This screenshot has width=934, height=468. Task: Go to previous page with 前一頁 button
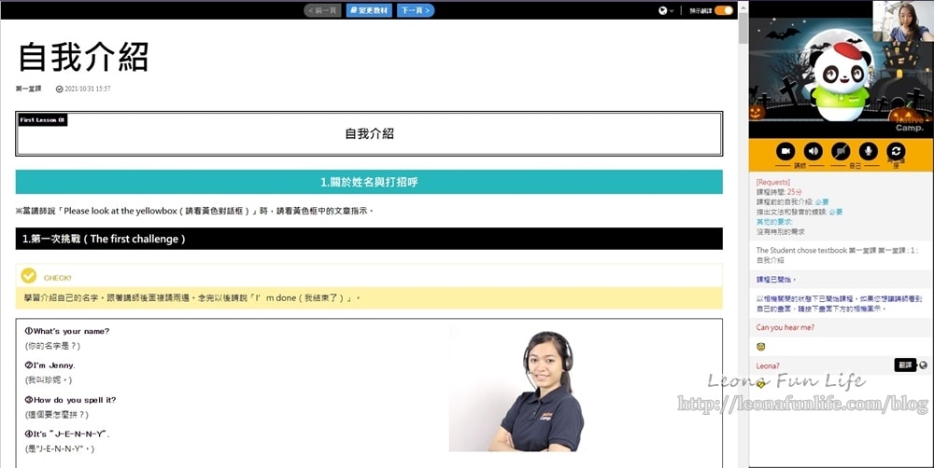(322, 10)
